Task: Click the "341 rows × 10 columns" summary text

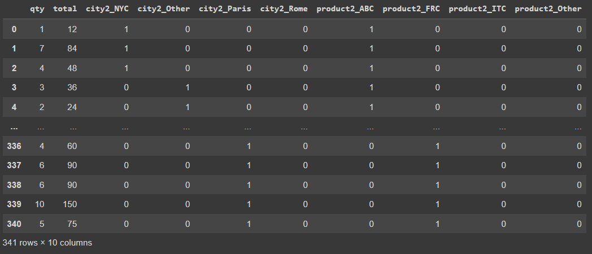Action: click(47, 243)
